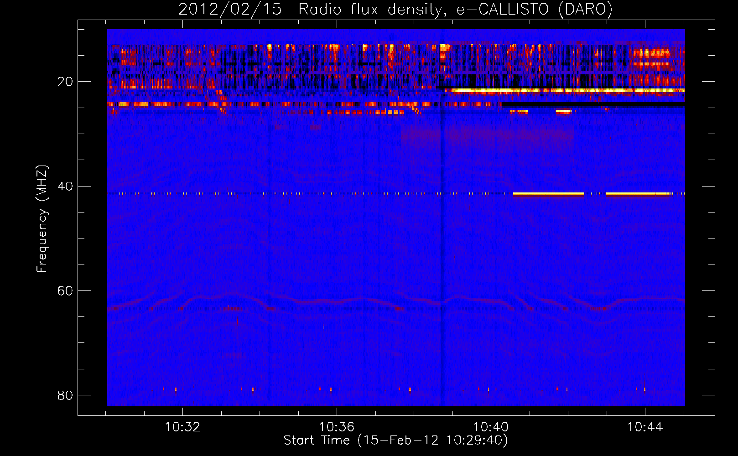Click the plot title "2012/02/15 Radio flux density, e-CALLISTO (DARO)"
This screenshot has height=456, width=738.
pyautogui.click(x=395, y=9)
